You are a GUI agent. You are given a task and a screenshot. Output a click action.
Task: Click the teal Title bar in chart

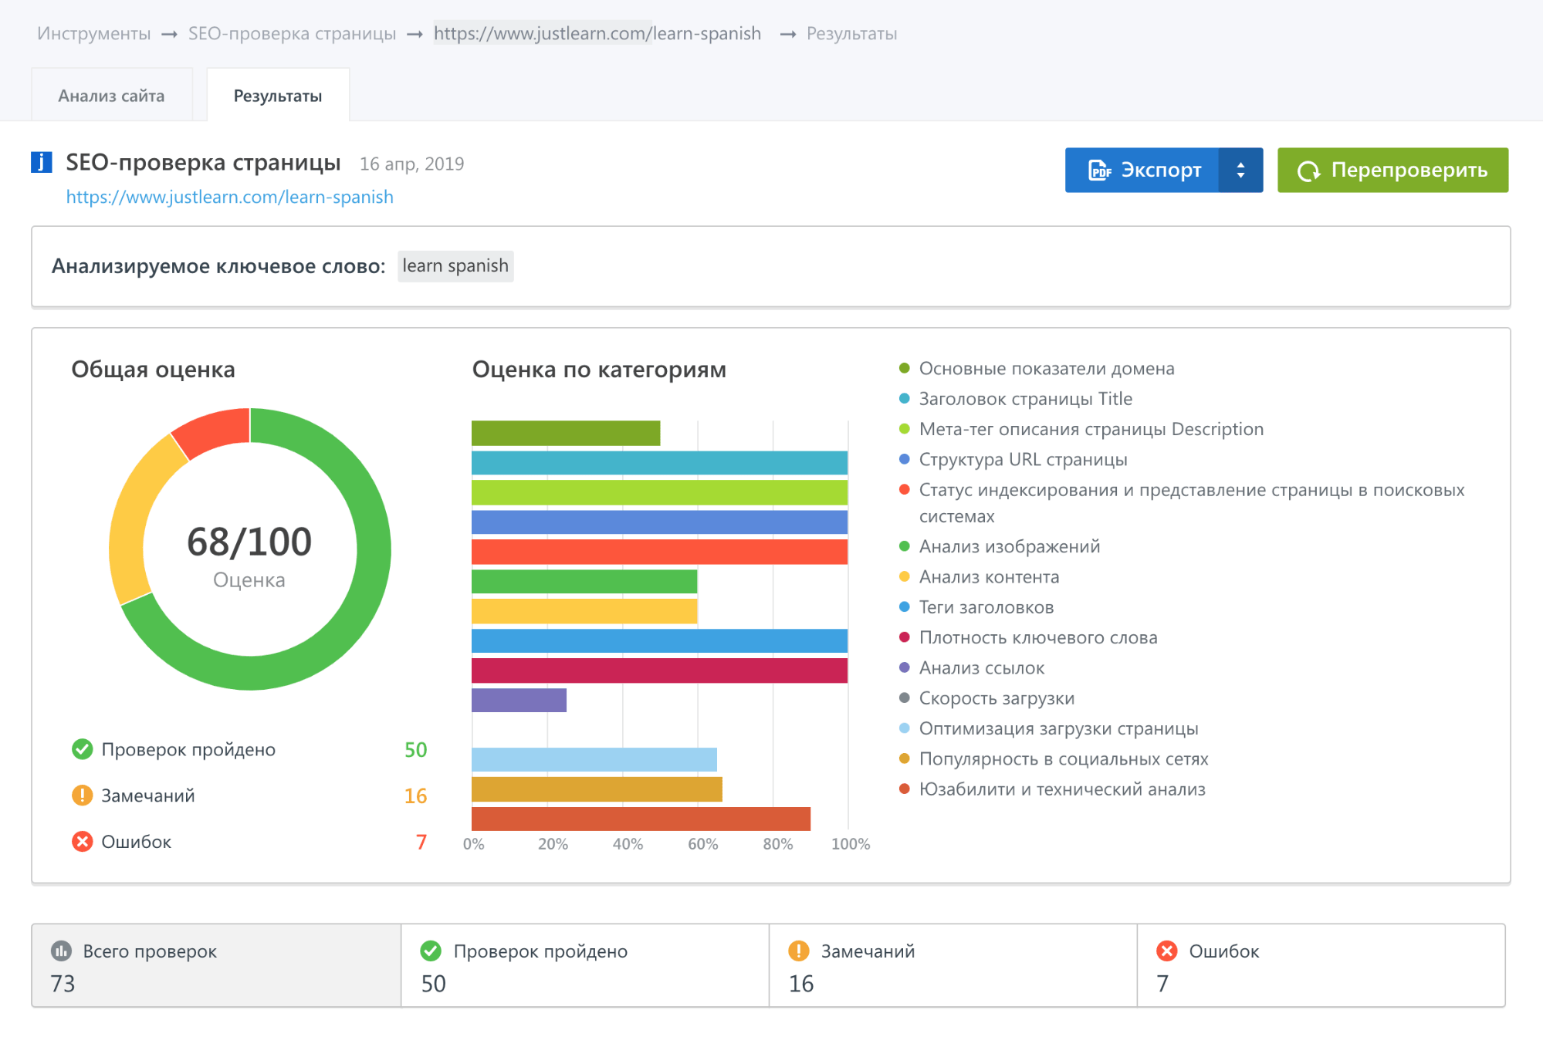[x=659, y=463]
